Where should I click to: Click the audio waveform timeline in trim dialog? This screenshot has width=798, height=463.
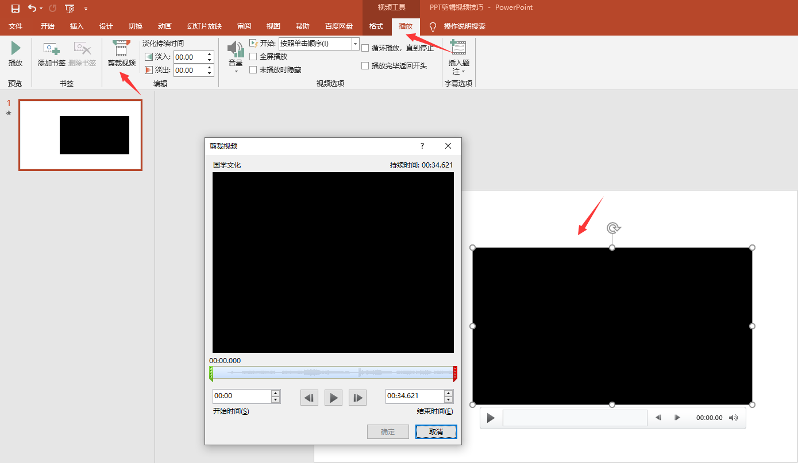click(x=333, y=373)
